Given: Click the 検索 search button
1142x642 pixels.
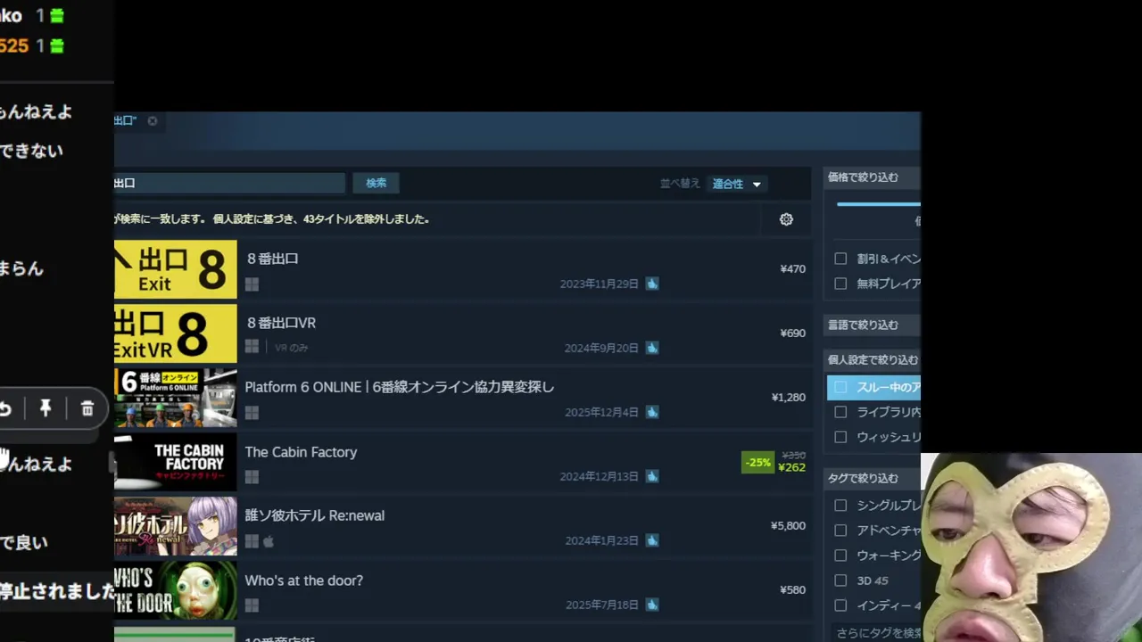Looking at the screenshot, I should pos(376,183).
